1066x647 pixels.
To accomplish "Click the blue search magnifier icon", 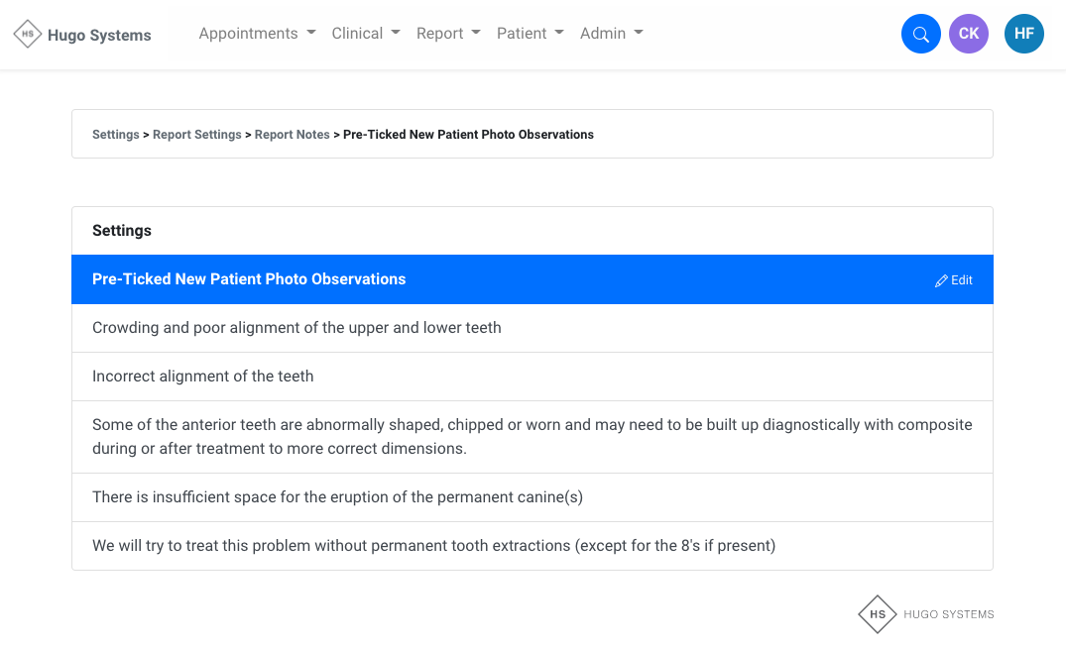I will (920, 34).
